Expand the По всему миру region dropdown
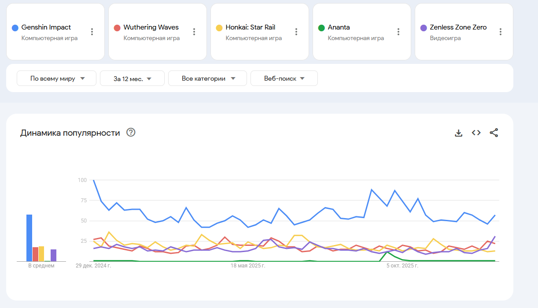538x308 pixels. [x=57, y=78]
